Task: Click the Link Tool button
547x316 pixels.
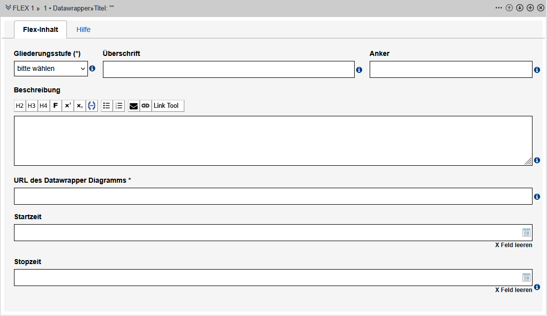Action: tap(167, 106)
